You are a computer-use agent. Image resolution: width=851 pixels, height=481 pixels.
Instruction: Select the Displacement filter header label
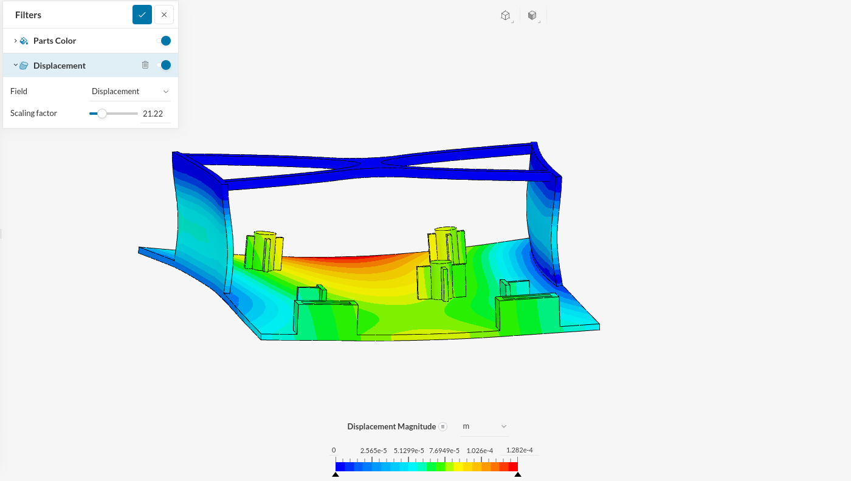click(60, 66)
